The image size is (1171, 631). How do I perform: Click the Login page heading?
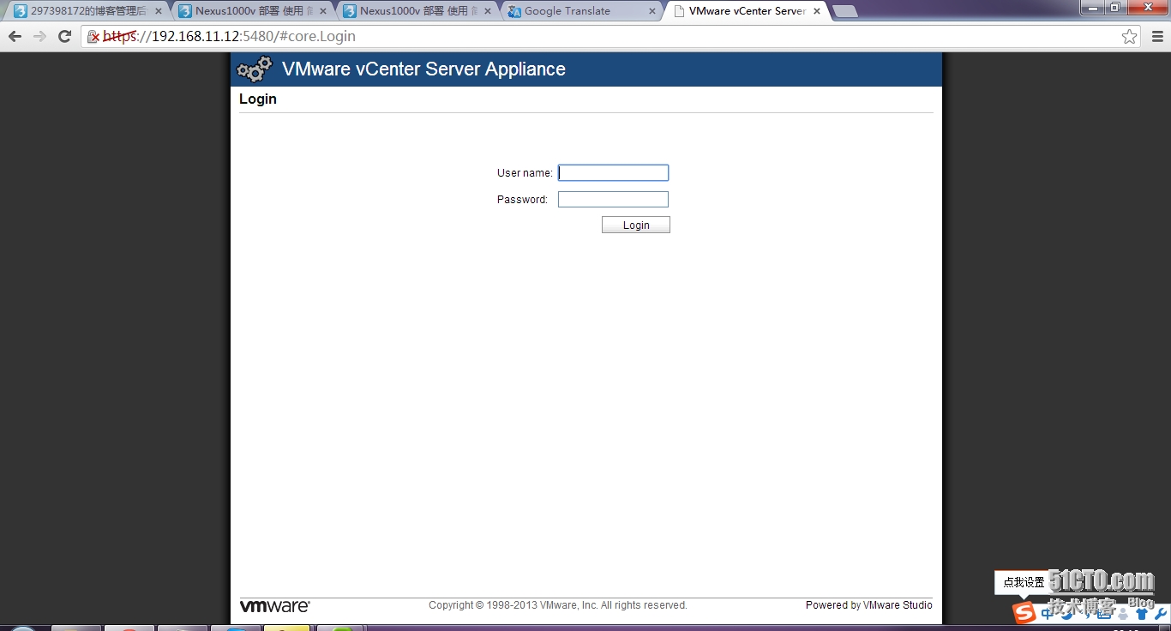pos(257,99)
